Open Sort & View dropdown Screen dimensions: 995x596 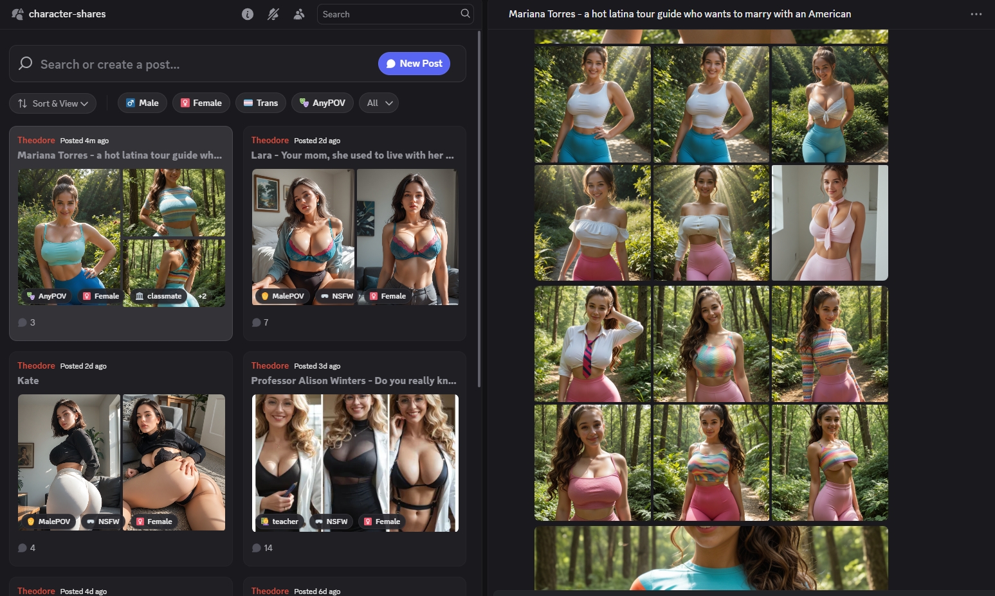pos(53,103)
